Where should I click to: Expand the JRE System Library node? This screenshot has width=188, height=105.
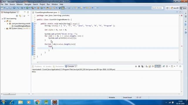[x=5, y=29]
